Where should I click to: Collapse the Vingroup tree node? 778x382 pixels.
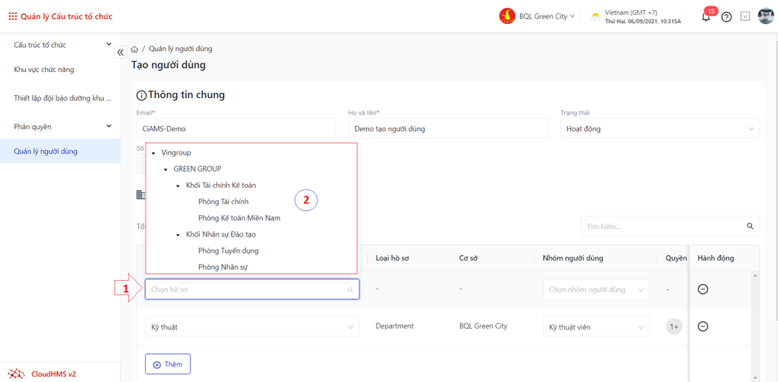coord(153,153)
